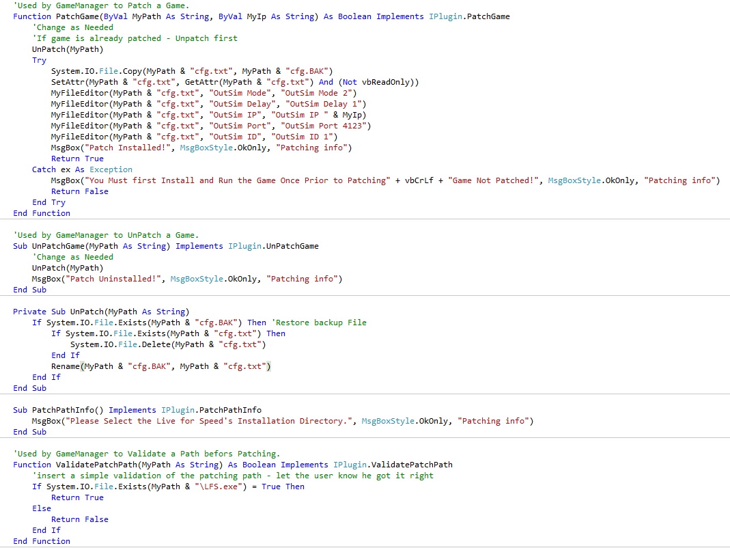The height and width of the screenshot is (548, 730).
Task: Click IPlugin in the ValidatePatchPath Implements clause
Action: [349, 465]
